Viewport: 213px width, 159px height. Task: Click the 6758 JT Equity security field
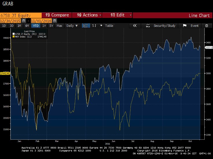coord(20,15)
